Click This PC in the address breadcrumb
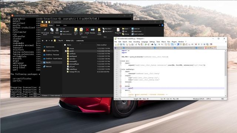 61,41
